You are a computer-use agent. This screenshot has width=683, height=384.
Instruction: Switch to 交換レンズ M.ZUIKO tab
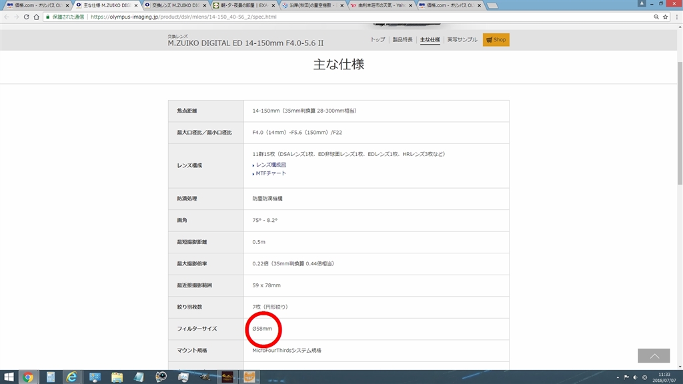tap(174, 5)
